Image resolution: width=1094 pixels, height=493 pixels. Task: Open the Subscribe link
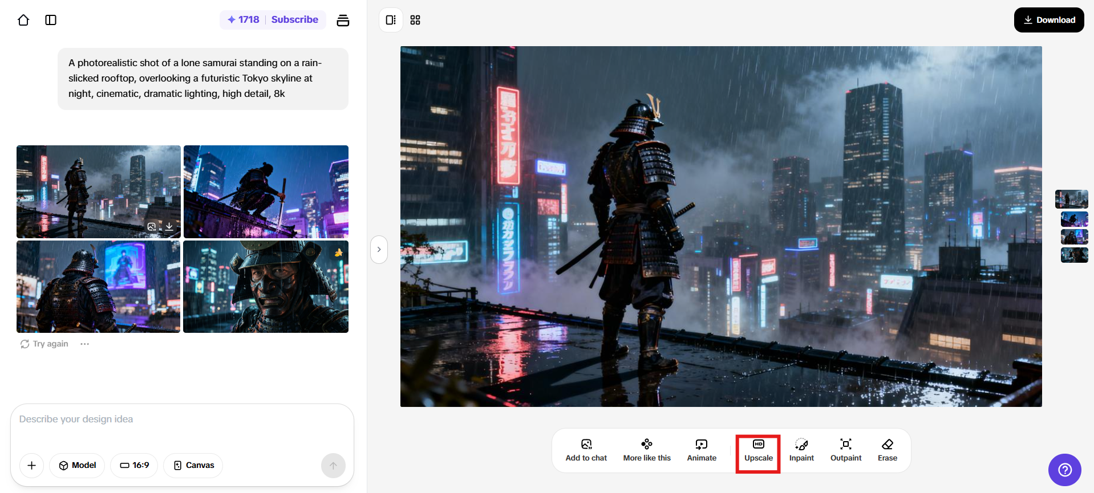295,19
